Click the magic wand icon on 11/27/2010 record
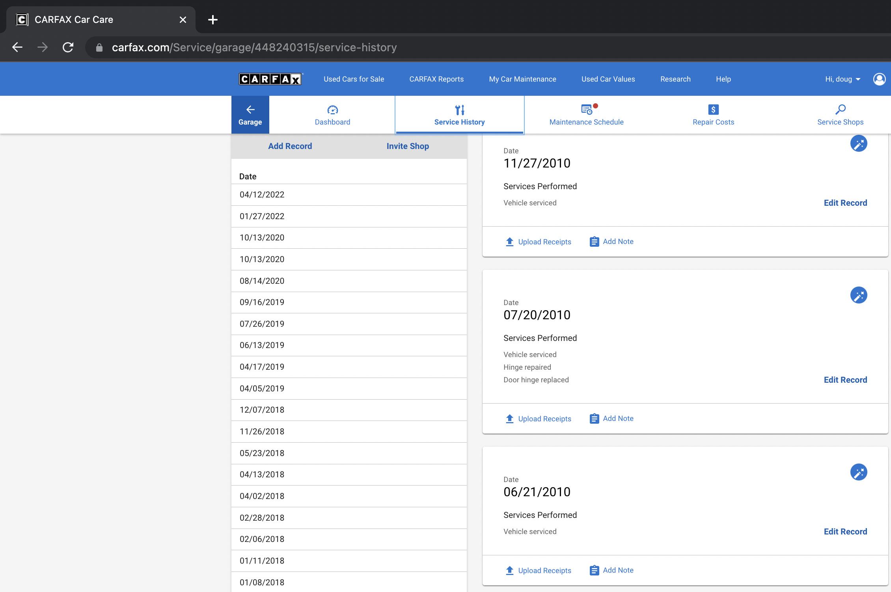Viewport: 891px width, 592px height. pos(859,143)
